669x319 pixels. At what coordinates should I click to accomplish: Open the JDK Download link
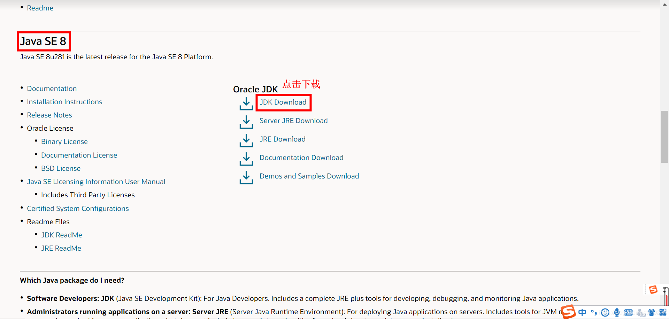(x=283, y=102)
